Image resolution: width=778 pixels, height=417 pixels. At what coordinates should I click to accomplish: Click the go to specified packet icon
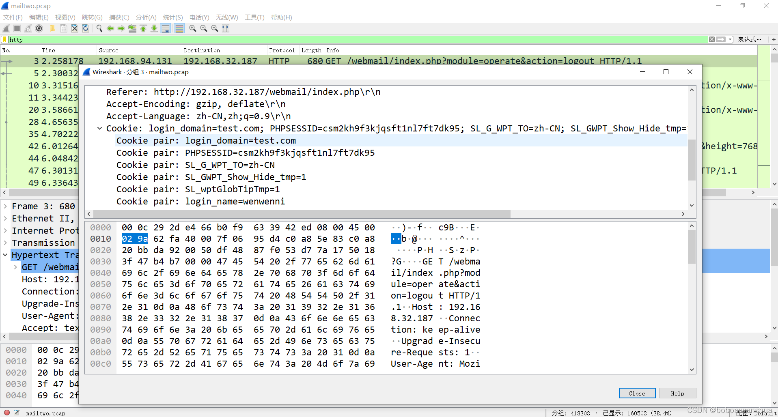tap(132, 28)
